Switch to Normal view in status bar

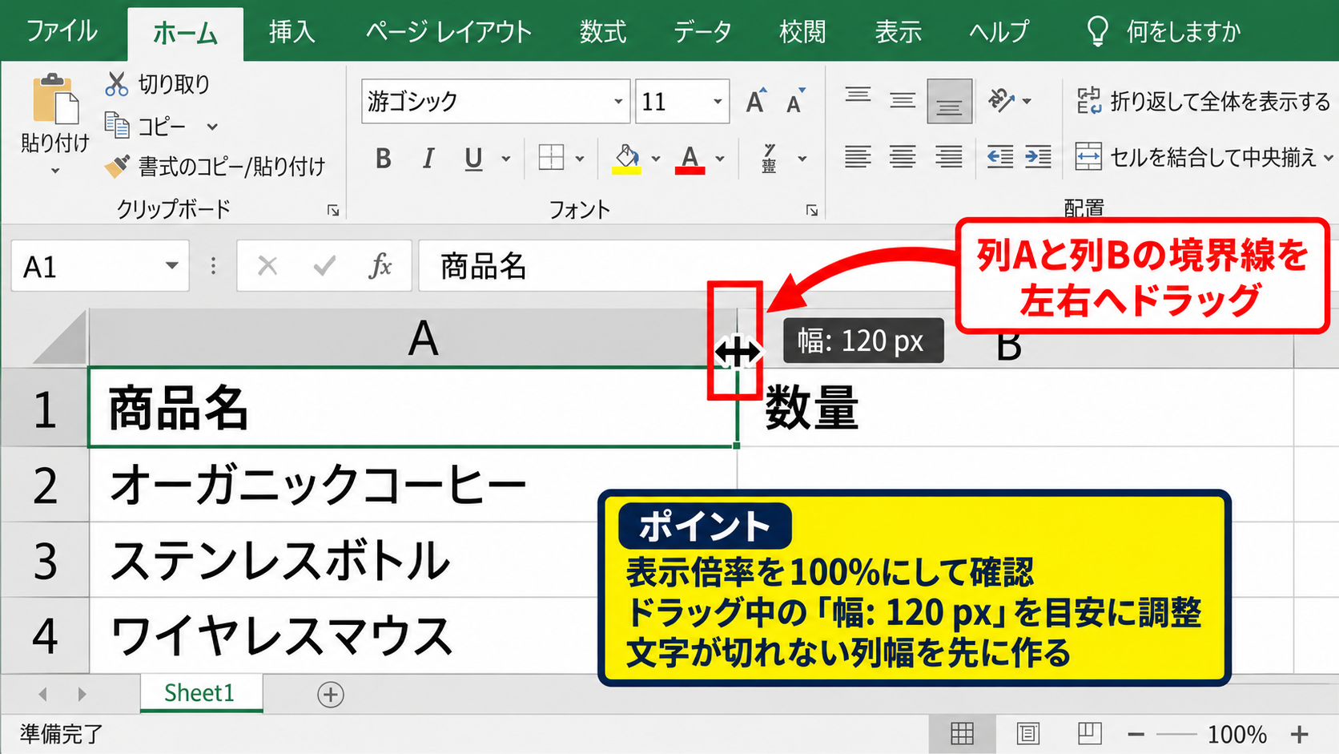(x=962, y=734)
